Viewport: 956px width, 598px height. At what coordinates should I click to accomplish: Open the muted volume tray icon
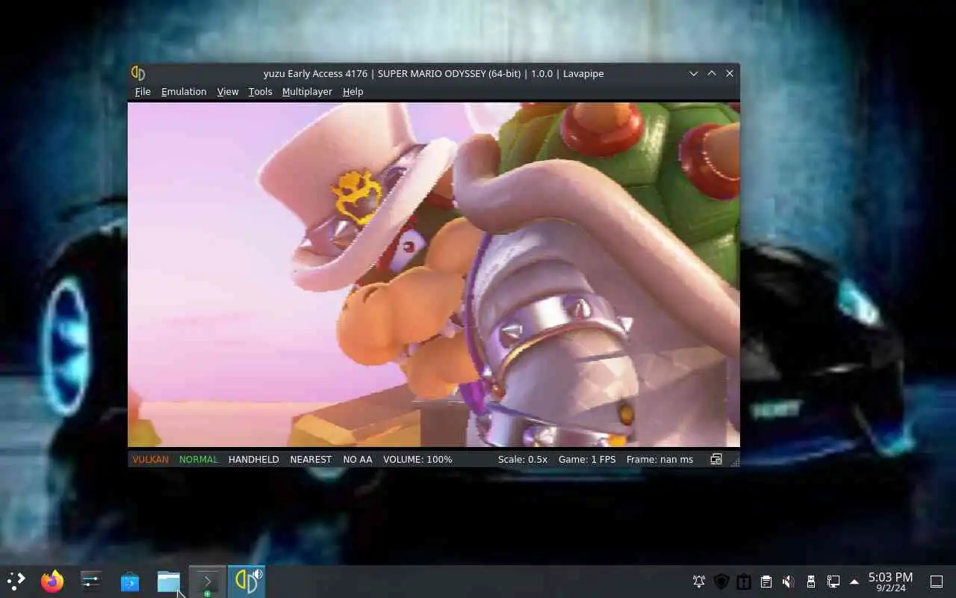789,582
